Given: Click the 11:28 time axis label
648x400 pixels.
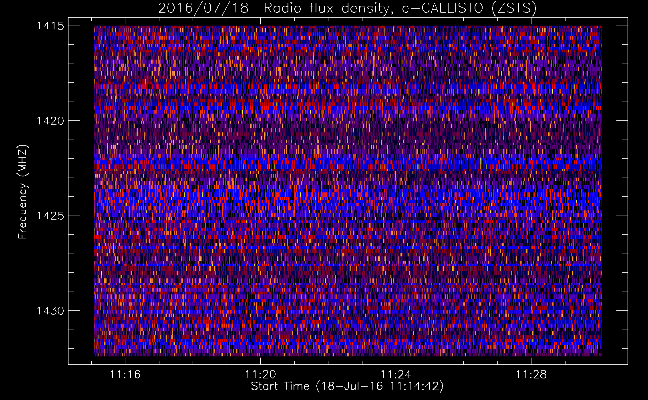Looking at the screenshot, I should pos(531,374).
